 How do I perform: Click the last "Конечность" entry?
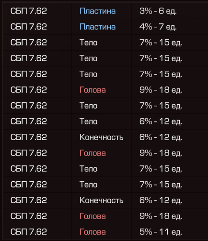point(101,200)
